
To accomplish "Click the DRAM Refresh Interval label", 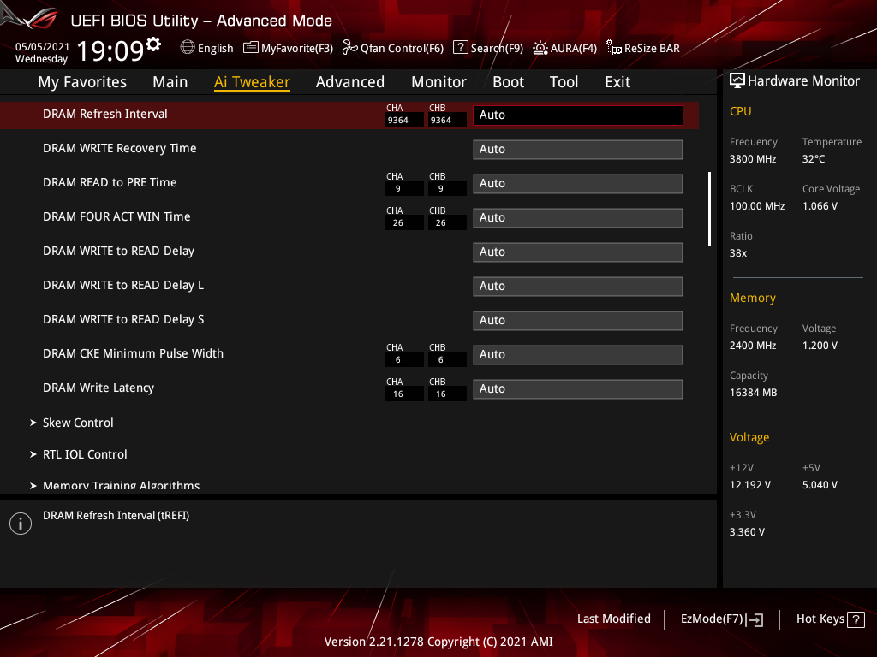I will point(105,114).
